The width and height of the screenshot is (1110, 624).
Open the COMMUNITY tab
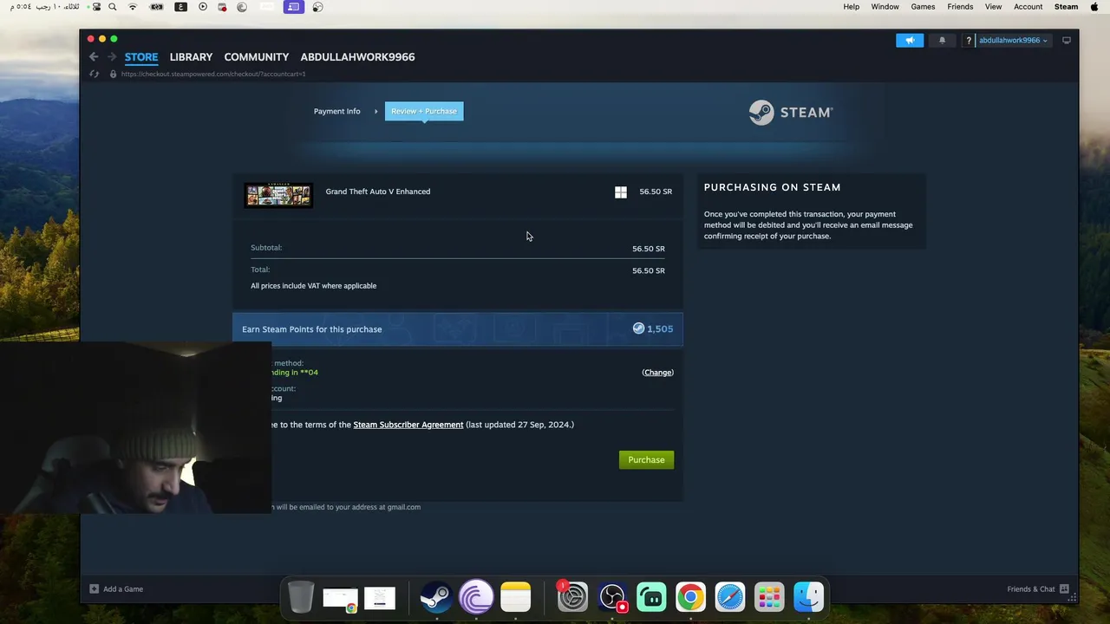[x=257, y=57]
